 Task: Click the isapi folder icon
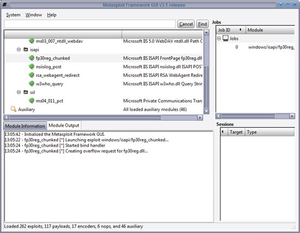26,50
